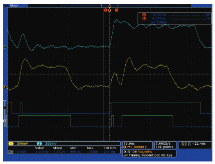
Task: Click the 1.091ns measurement value
Action: pyautogui.click(x=42, y=152)
